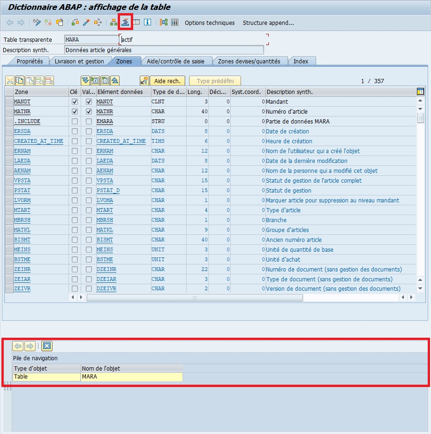Collapse all includes with the up-arrow icon
431x434 pixels.
115,81
